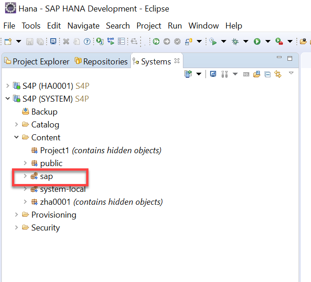Screen dimensions: 311x282
Task: Open the Window menu
Action: click(204, 26)
